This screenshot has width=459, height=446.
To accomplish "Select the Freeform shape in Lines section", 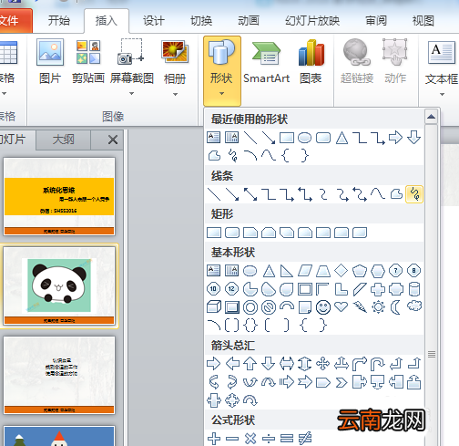I will (x=396, y=194).
